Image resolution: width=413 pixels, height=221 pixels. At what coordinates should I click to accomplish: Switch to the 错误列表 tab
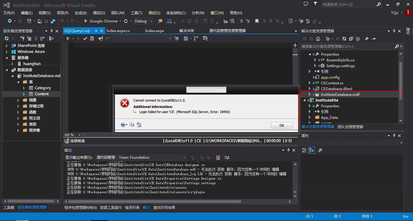click(133, 207)
